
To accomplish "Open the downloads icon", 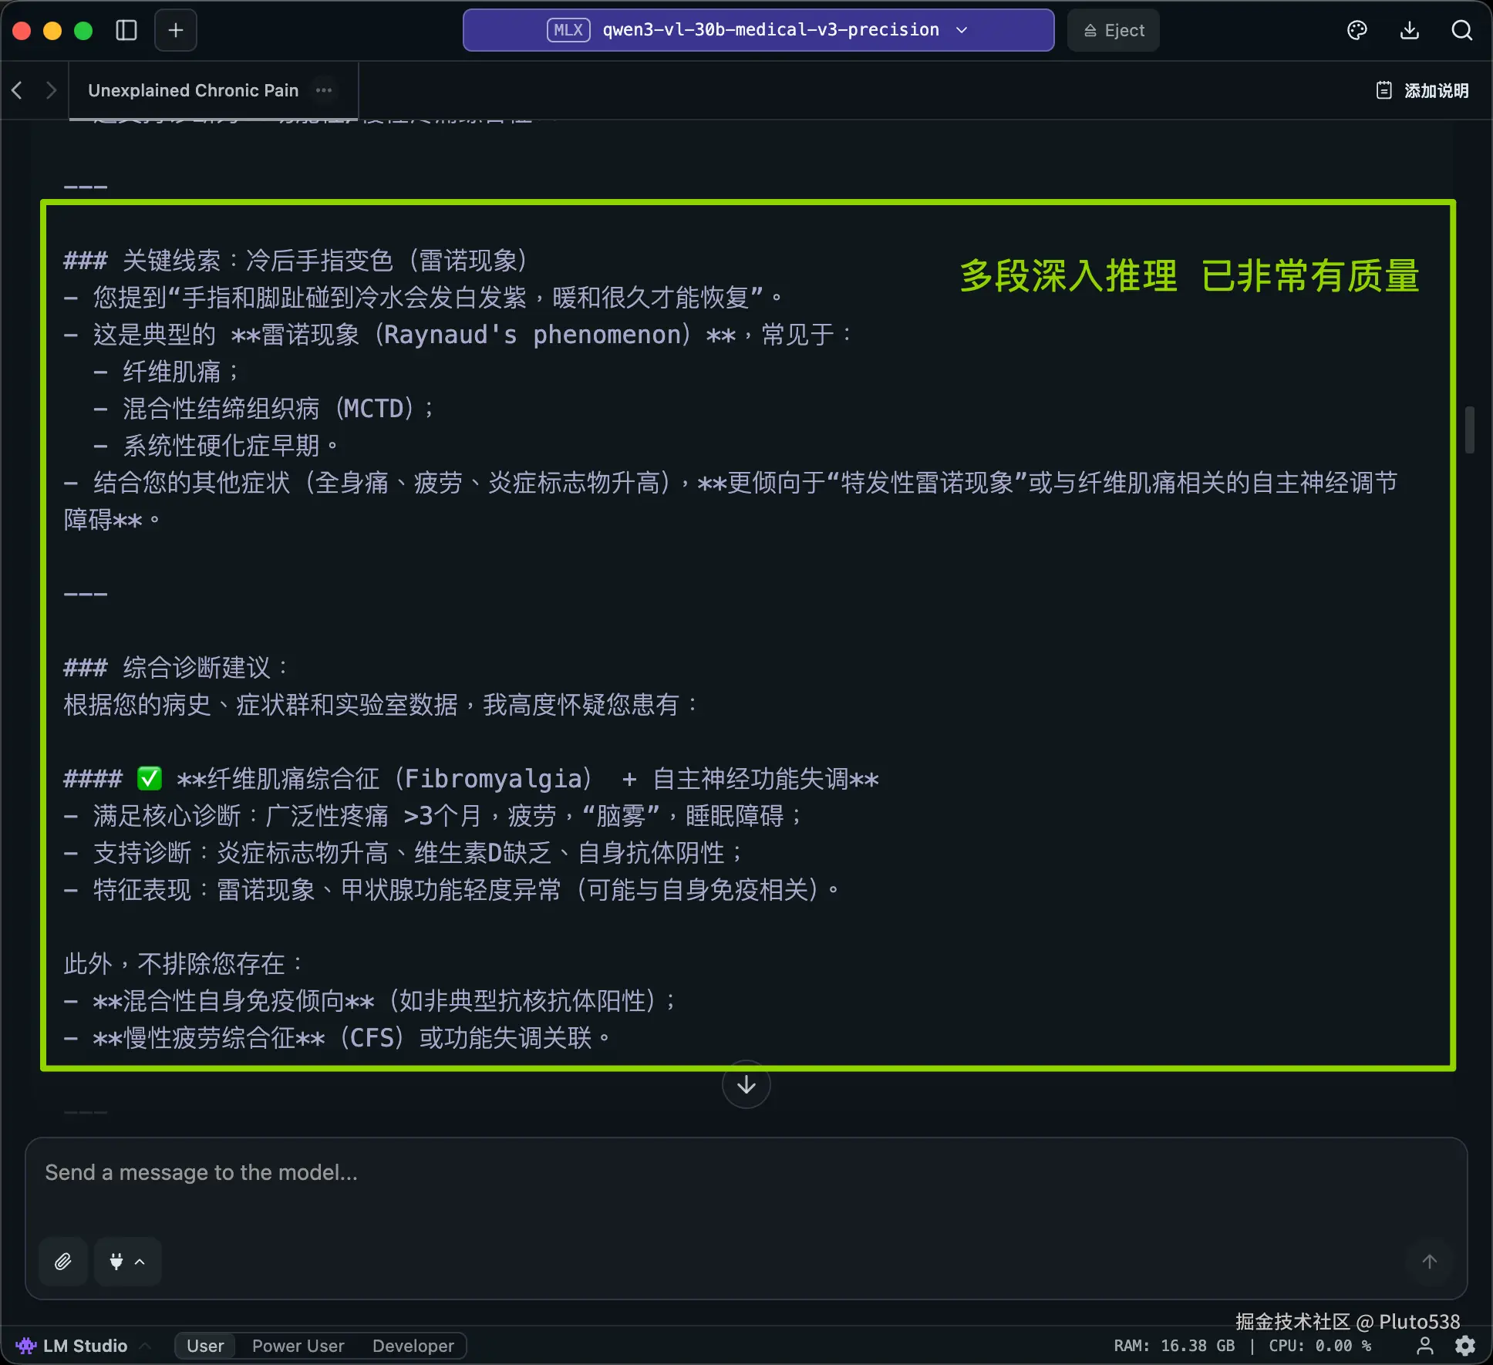I will pos(1410,30).
